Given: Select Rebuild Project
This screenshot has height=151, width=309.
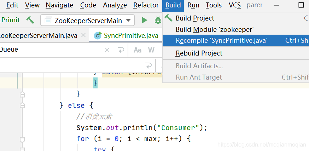Looking at the screenshot, I should pos(236,53).
